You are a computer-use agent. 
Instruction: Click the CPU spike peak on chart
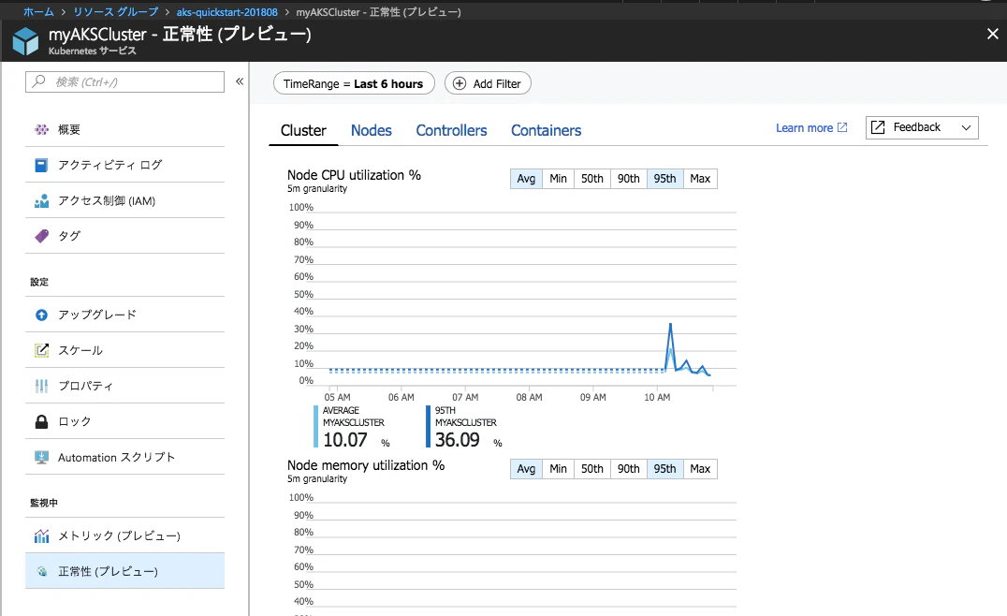point(670,324)
